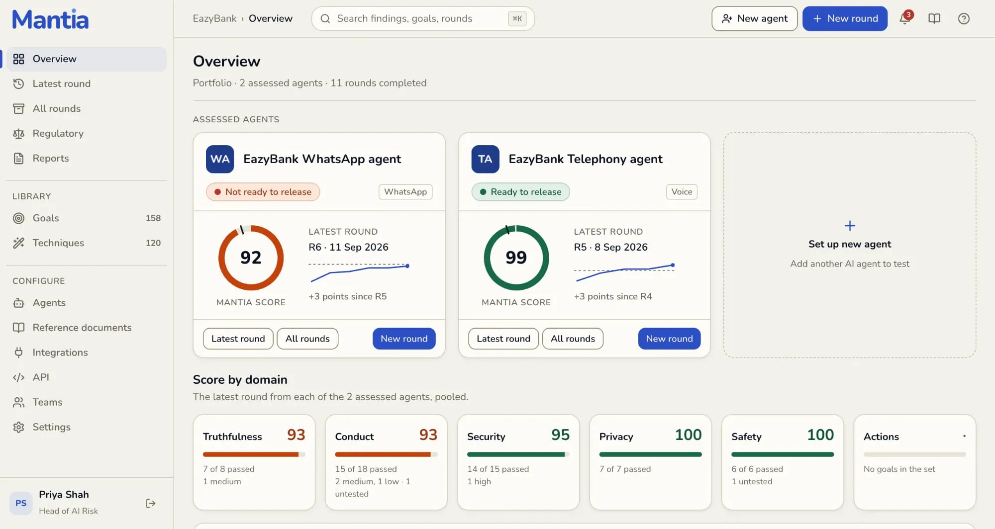Open Reference documents in Configure
This screenshot has width=995, height=529.
pyautogui.click(x=87, y=328)
